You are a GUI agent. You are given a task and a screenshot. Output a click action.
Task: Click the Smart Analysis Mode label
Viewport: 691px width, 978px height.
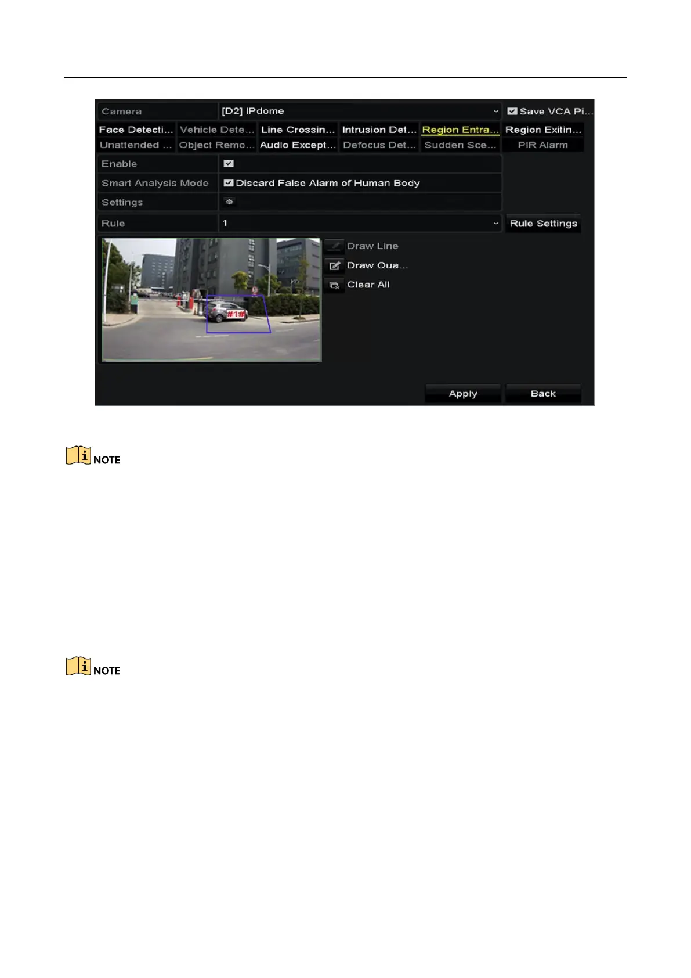pos(155,183)
